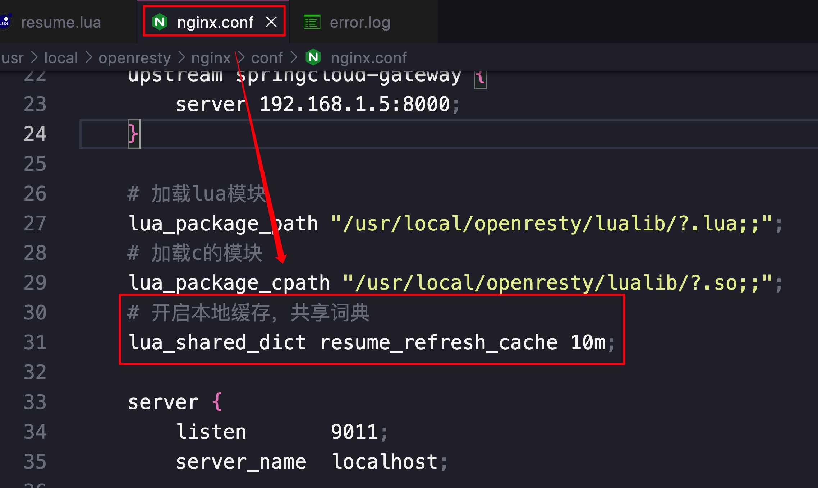Open the error.log tab
This screenshot has width=818, height=488.
point(359,23)
